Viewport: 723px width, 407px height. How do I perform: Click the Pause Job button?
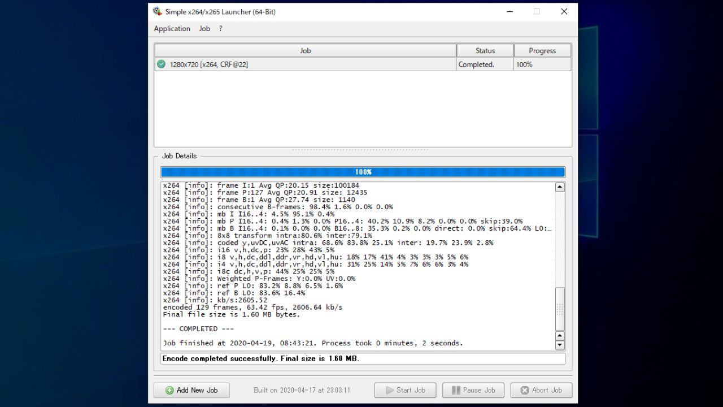click(473, 390)
